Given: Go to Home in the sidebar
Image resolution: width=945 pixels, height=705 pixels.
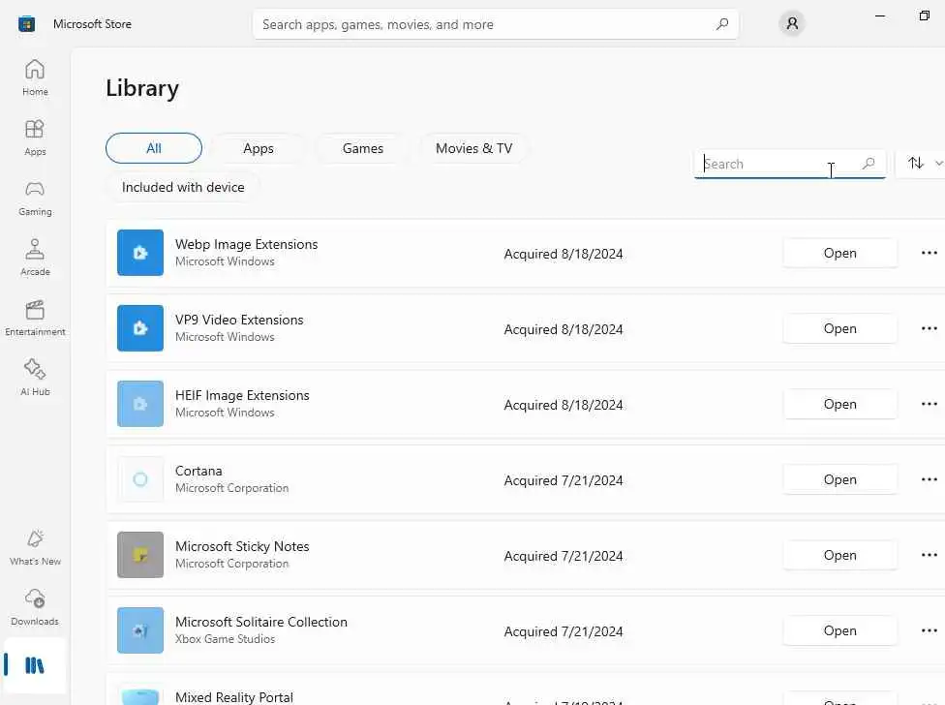Looking at the screenshot, I should point(35,77).
